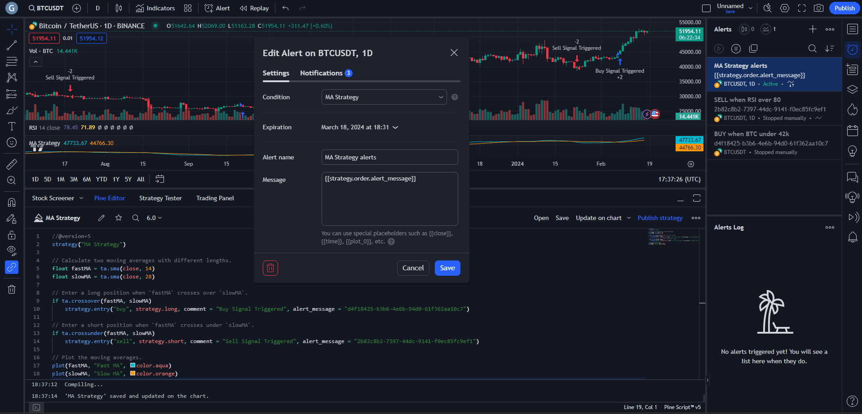Search alerts with magnifier icon
862x414 pixels.
[812, 48]
